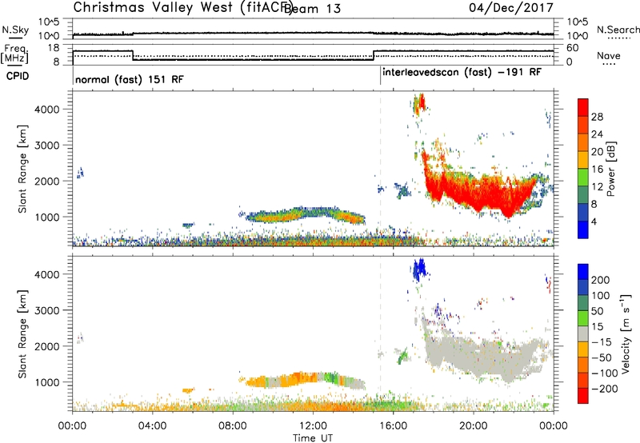Click the 'Time UT' axis label
The image size is (640, 443).
pos(313,438)
